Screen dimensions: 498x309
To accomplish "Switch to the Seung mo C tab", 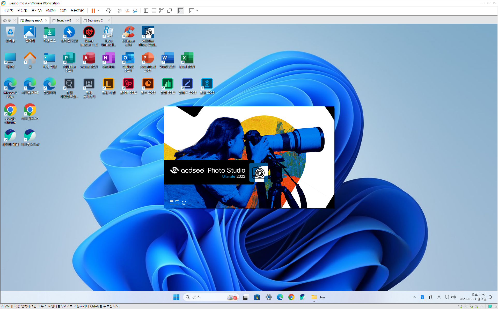I will tap(95, 20).
